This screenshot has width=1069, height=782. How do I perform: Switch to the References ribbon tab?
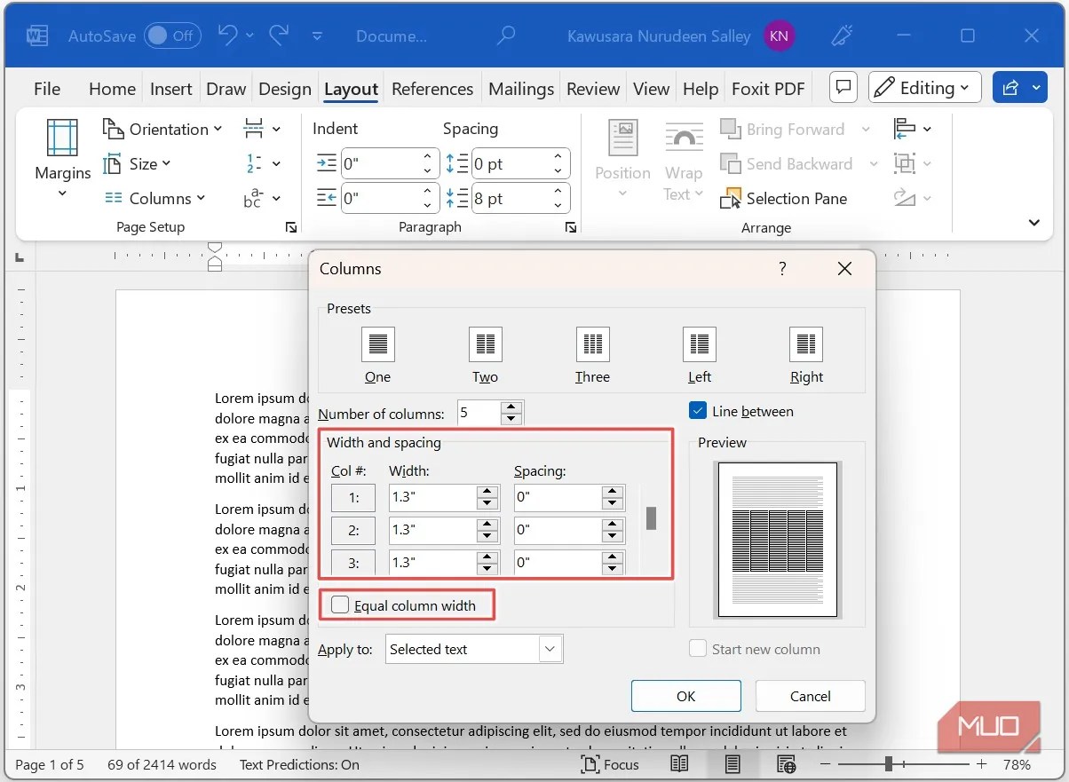click(432, 88)
